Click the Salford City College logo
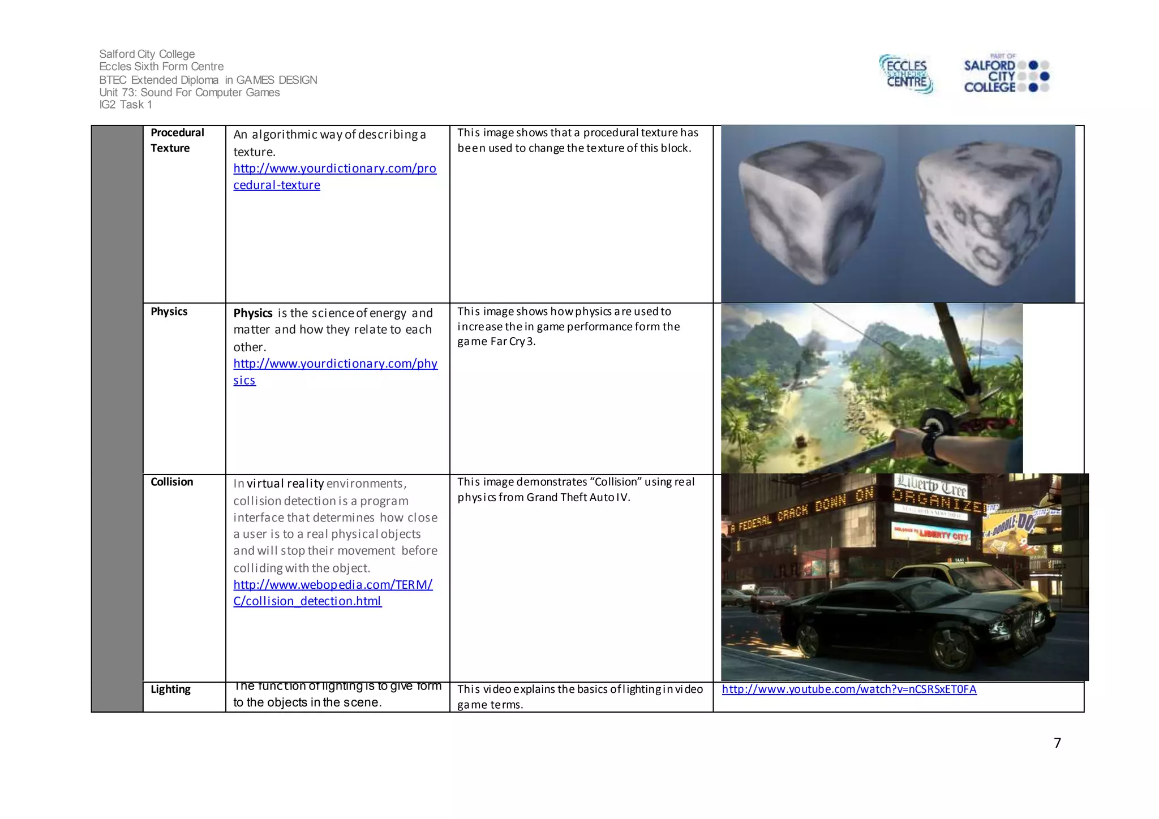 (1006, 74)
